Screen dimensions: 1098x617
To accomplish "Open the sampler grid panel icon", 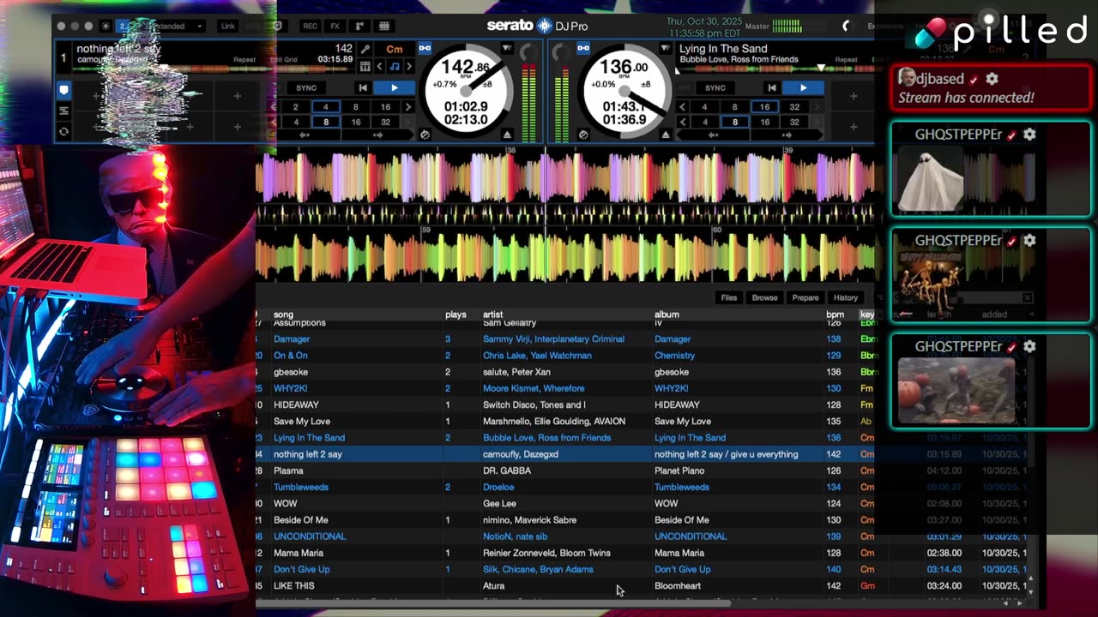I will pos(384,27).
